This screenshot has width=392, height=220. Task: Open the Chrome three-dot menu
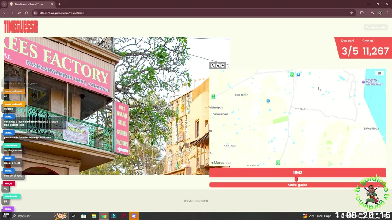[x=388, y=13]
